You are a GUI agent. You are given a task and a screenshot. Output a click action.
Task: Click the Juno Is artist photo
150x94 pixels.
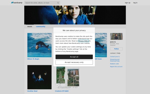coord(116,36)
